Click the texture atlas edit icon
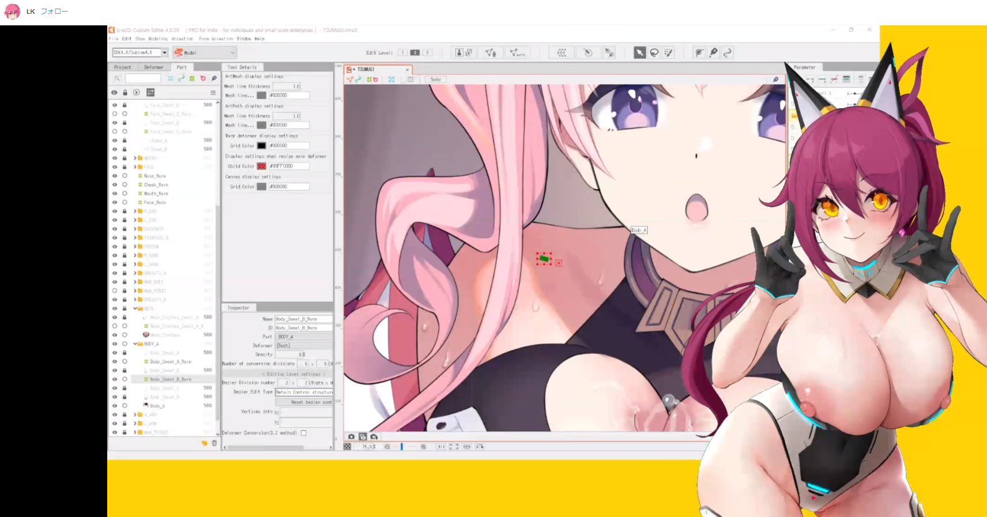This screenshot has height=517, width=987. click(464, 52)
